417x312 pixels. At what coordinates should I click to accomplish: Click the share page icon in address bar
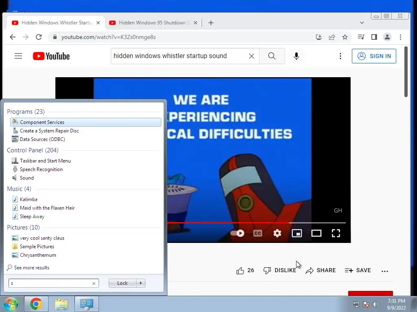tap(332, 37)
